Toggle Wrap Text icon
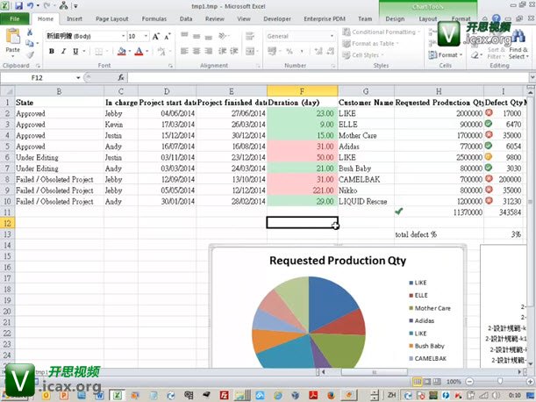The height and width of the screenshot is (402, 536). coord(250,36)
